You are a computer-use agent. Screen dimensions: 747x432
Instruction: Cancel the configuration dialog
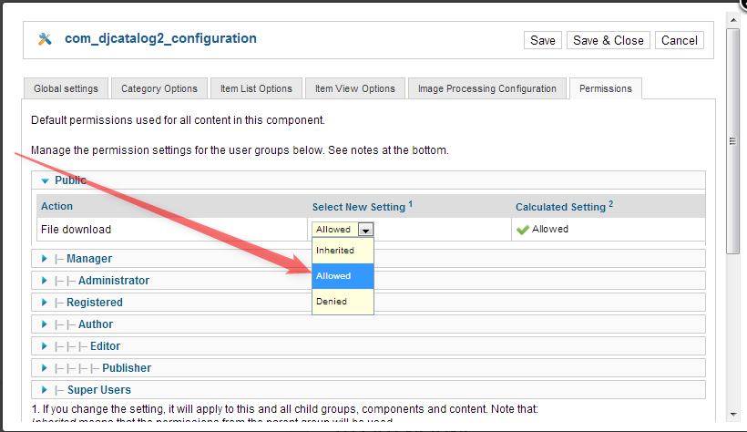679,40
